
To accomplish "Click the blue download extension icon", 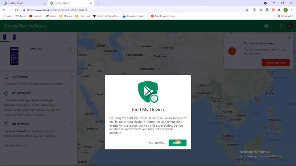I will [267, 10].
